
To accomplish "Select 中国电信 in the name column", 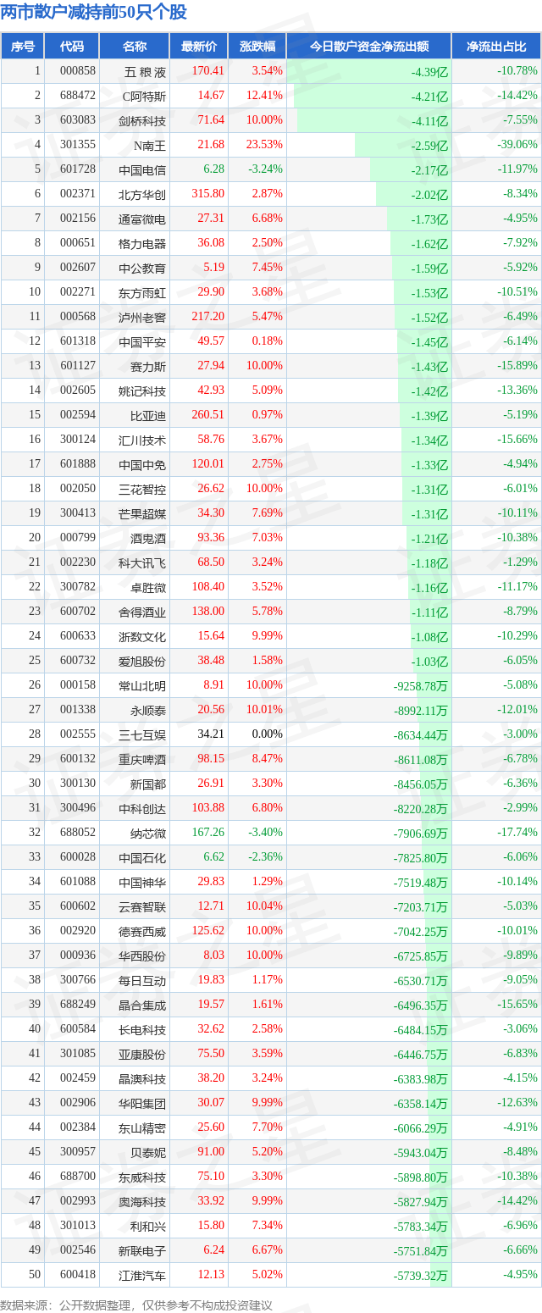I will (x=142, y=169).
